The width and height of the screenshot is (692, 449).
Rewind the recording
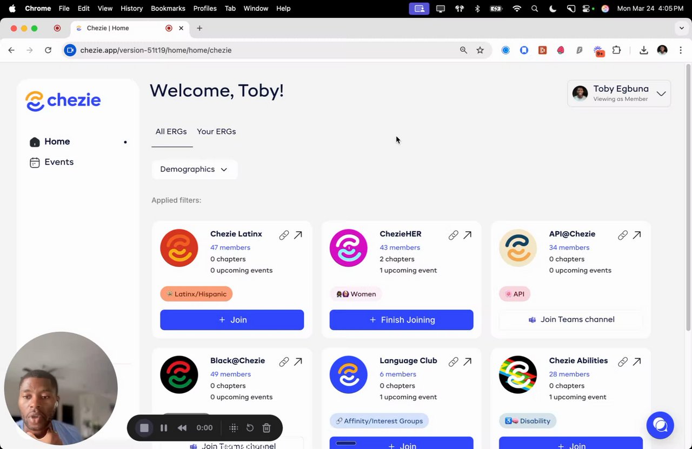click(x=182, y=428)
